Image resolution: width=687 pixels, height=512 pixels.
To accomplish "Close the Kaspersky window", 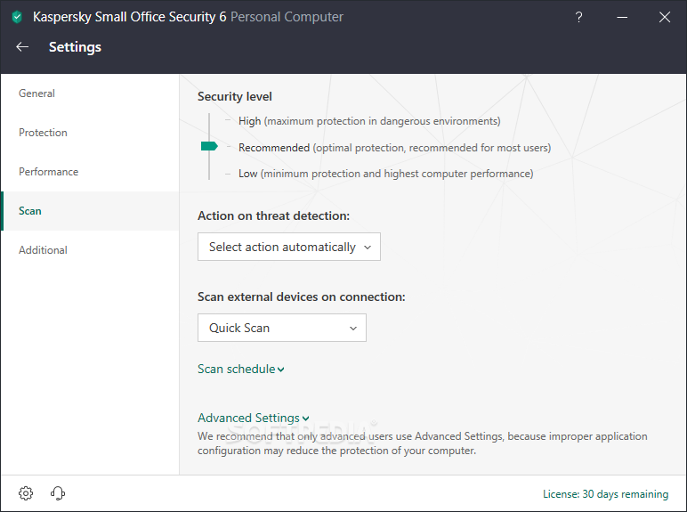I will pos(665,17).
